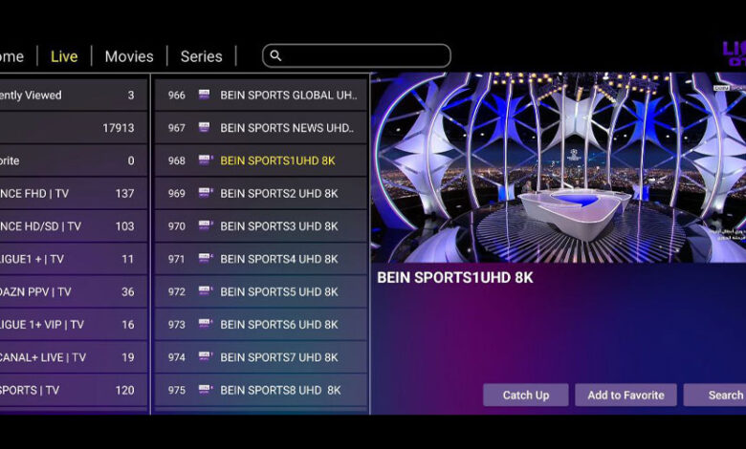
Task: Click the channel logo icon for BEIN SPORTS2 UHD 8K
Action: click(x=205, y=193)
